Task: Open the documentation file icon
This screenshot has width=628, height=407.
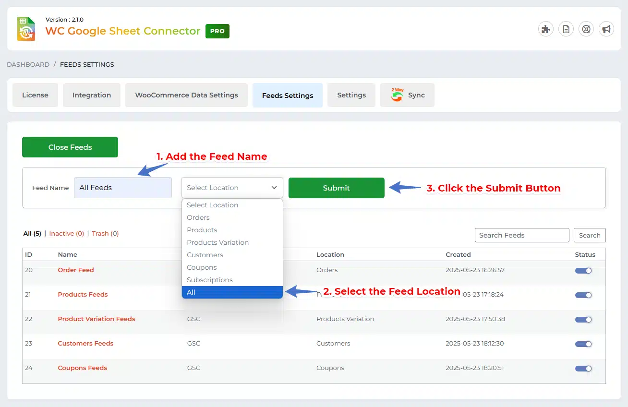Action: point(566,29)
